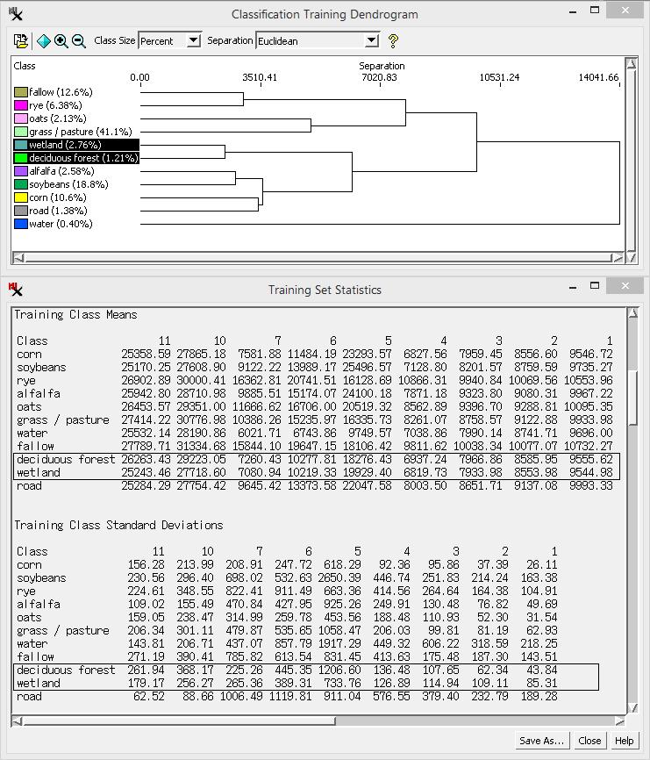Viewport: 650px width, 760px height.
Task: Click the deciduous forest green swatch
Action: click(x=21, y=158)
